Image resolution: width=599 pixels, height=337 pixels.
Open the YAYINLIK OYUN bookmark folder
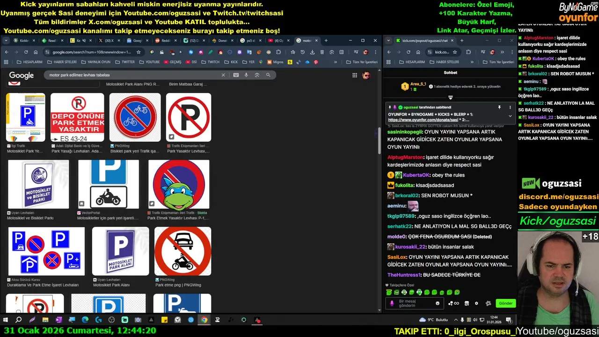coord(96,62)
